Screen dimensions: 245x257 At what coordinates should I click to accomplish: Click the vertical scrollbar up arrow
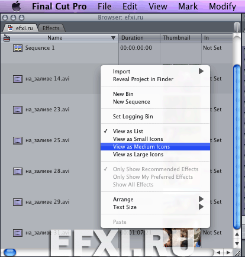[237, 234]
